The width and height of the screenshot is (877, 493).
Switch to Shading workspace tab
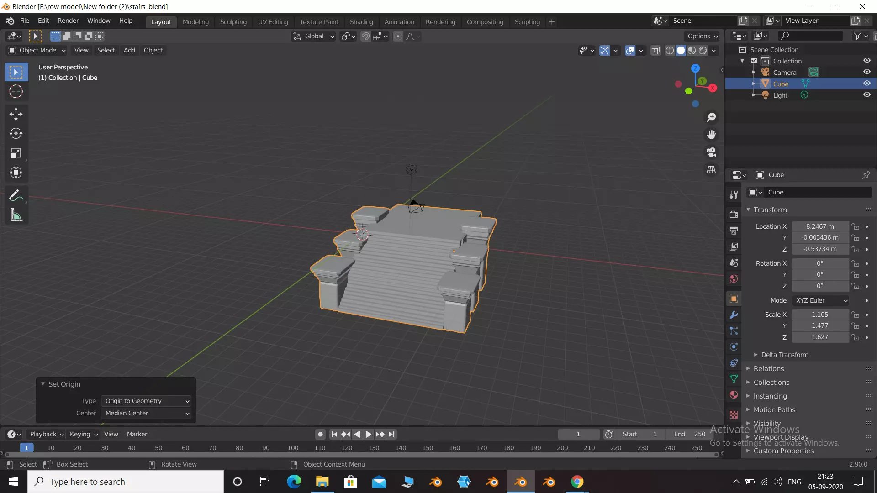pyautogui.click(x=361, y=22)
